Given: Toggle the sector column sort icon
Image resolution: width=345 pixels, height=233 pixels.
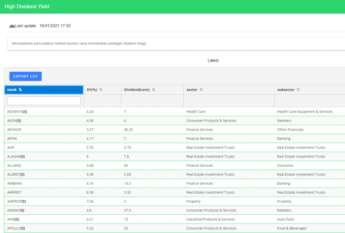Looking at the screenshot, I should 201,90.
